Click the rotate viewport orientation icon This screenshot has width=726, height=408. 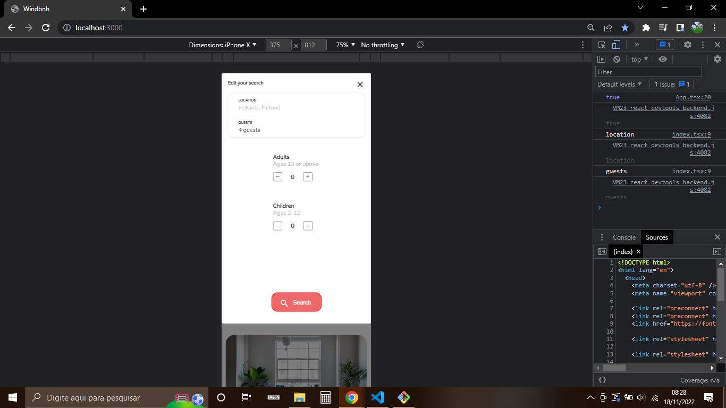[420, 45]
